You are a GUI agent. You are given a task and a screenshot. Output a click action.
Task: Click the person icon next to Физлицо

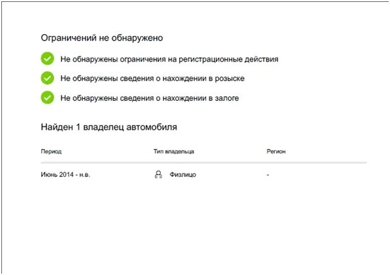[x=158, y=174]
